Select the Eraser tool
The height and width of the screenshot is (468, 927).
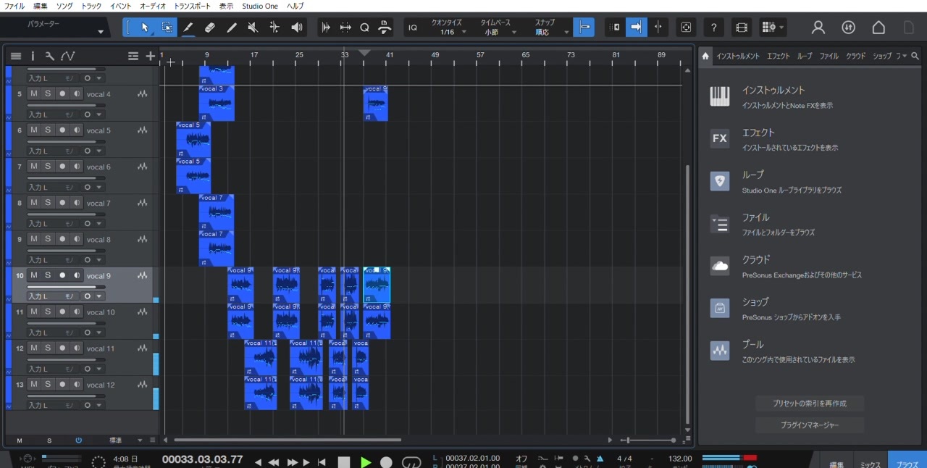(x=209, y=28)
